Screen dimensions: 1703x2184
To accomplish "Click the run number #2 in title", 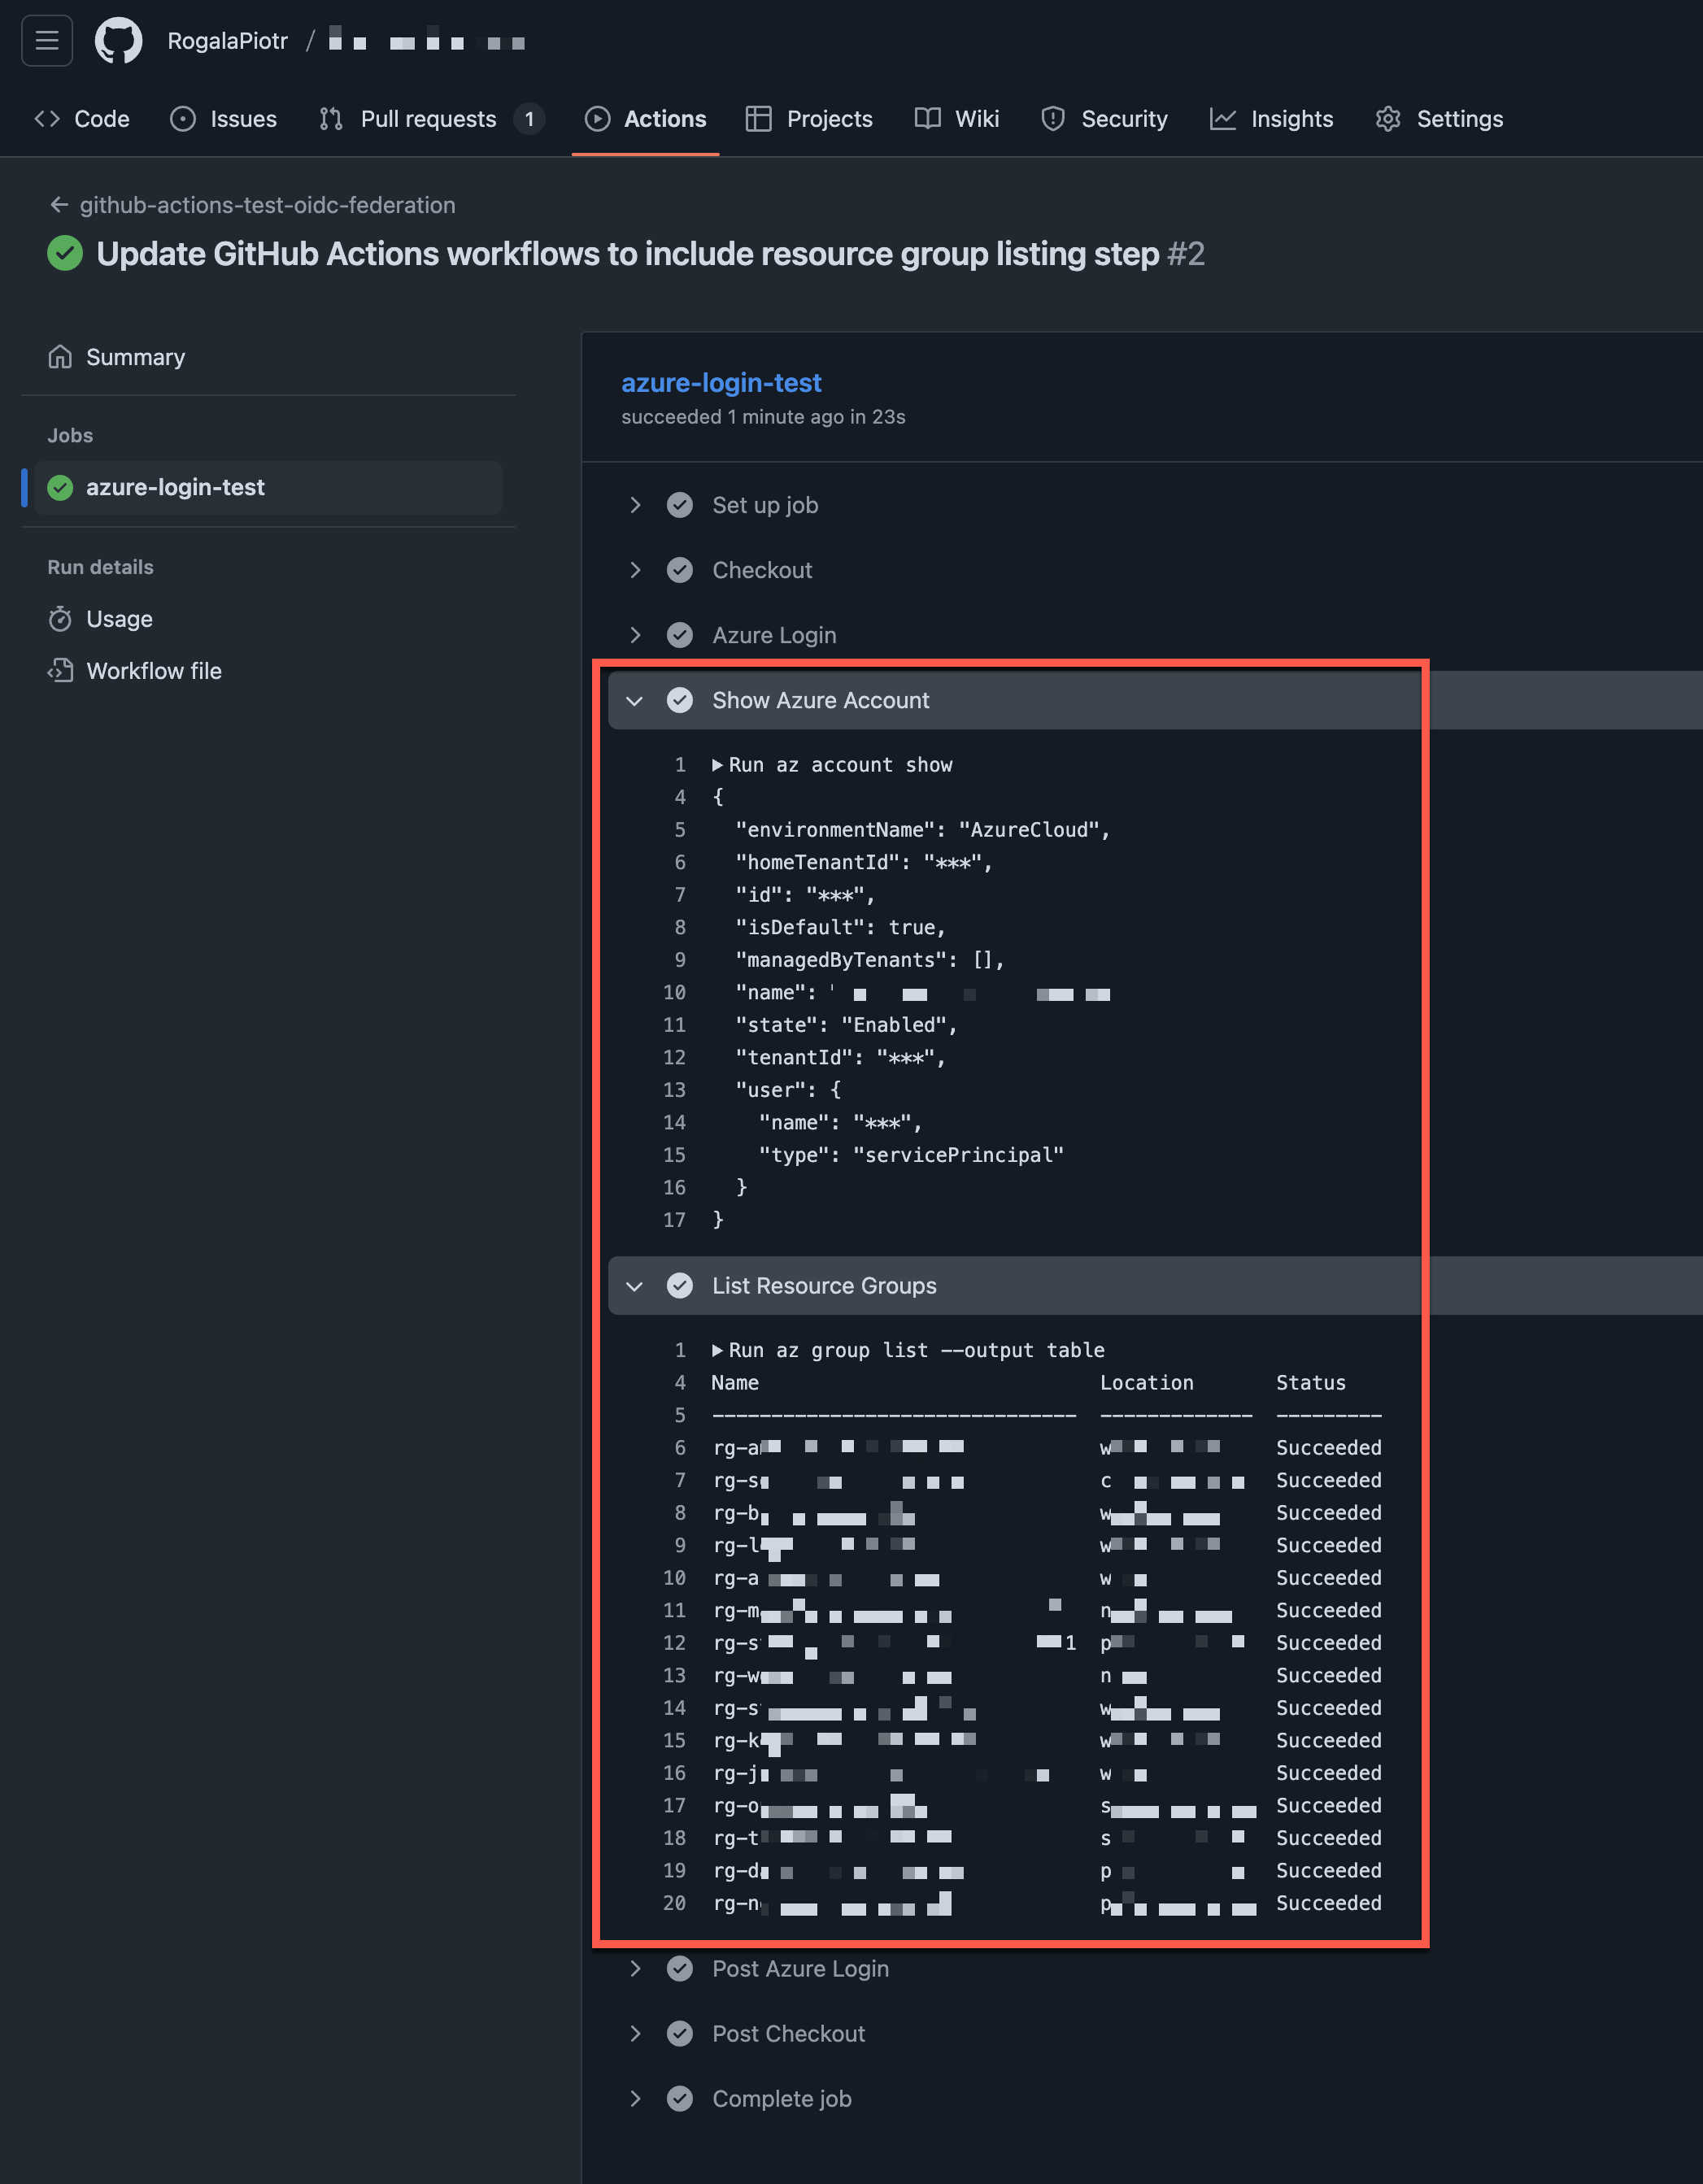I will tap(1186, 253).
